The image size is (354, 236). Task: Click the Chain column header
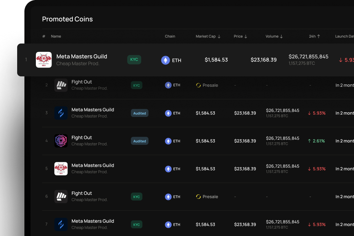coord(170,36)
